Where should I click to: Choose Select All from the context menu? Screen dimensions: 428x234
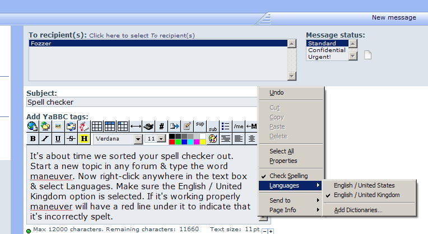pos(291,151)
